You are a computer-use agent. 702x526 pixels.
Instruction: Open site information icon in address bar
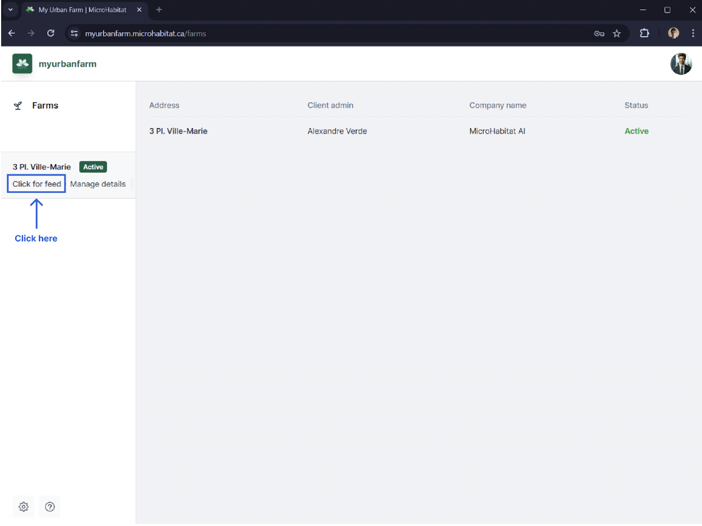tap(74, 34)
